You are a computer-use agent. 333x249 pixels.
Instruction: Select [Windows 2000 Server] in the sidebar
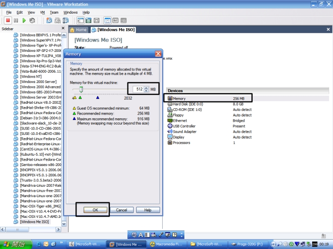[x=38, y=81]
